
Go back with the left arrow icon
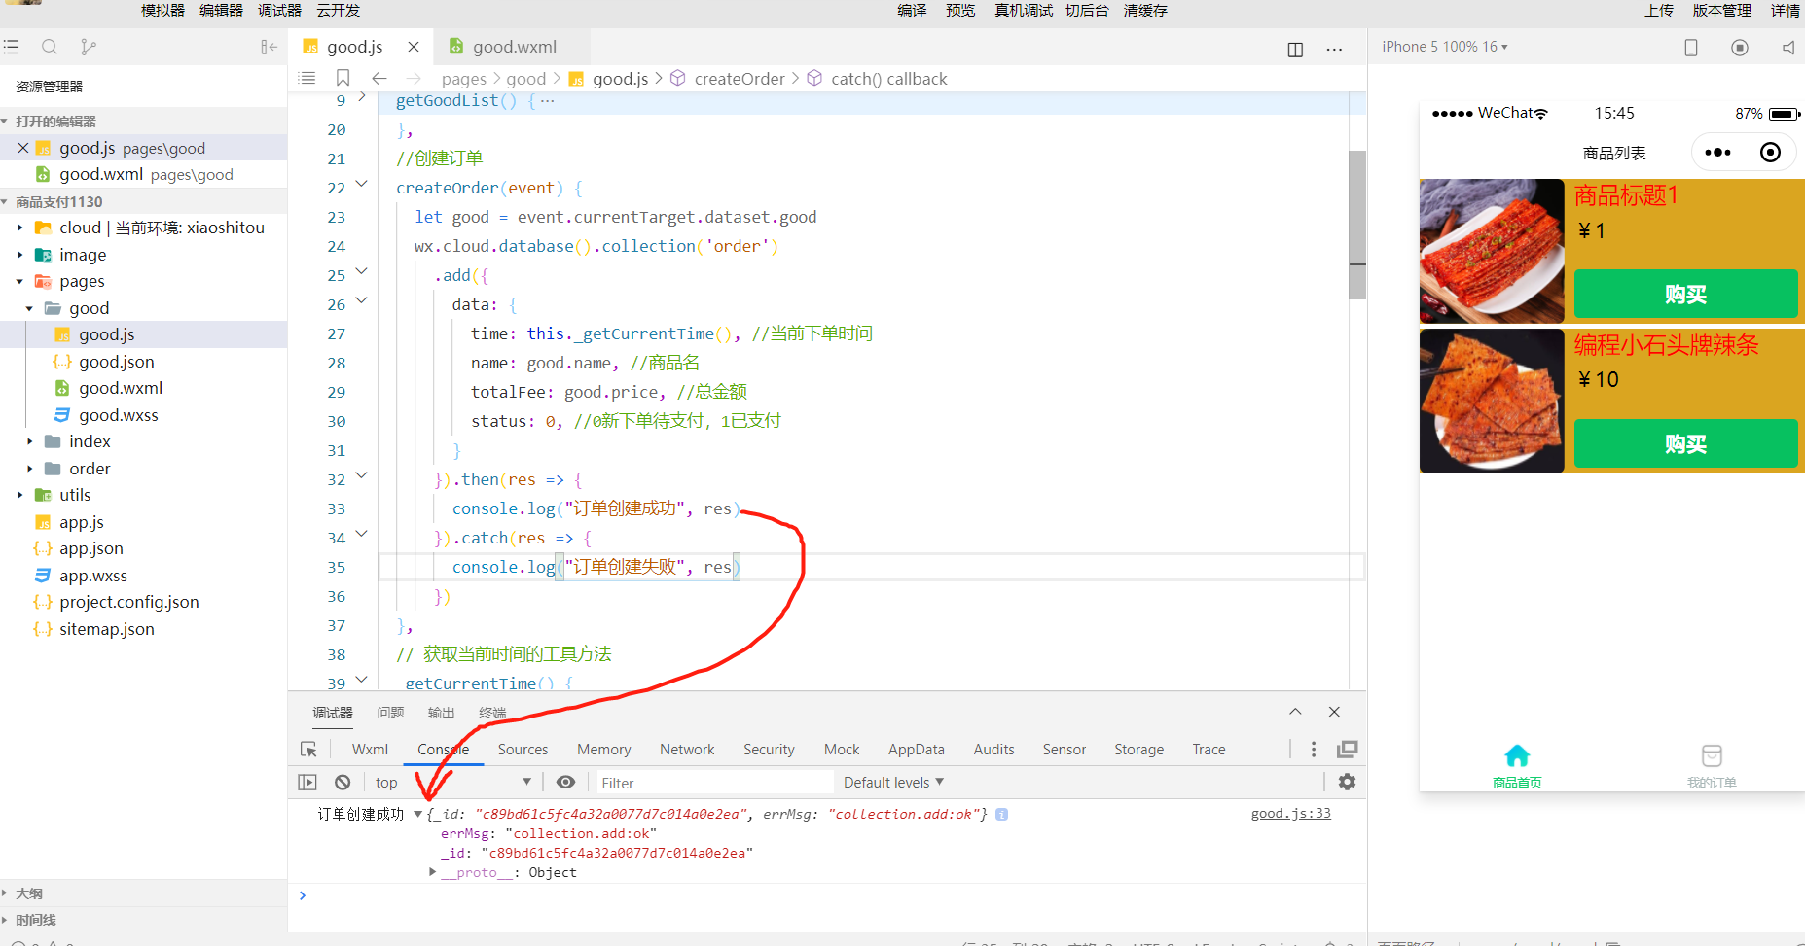[379, 78]
